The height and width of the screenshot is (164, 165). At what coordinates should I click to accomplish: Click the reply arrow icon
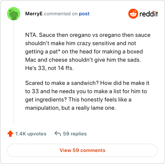(58, 134)
